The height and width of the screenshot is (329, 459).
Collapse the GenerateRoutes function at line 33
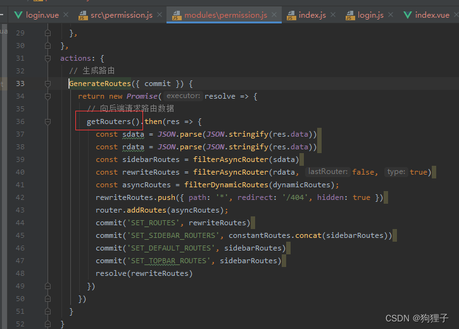pos(47,84)
